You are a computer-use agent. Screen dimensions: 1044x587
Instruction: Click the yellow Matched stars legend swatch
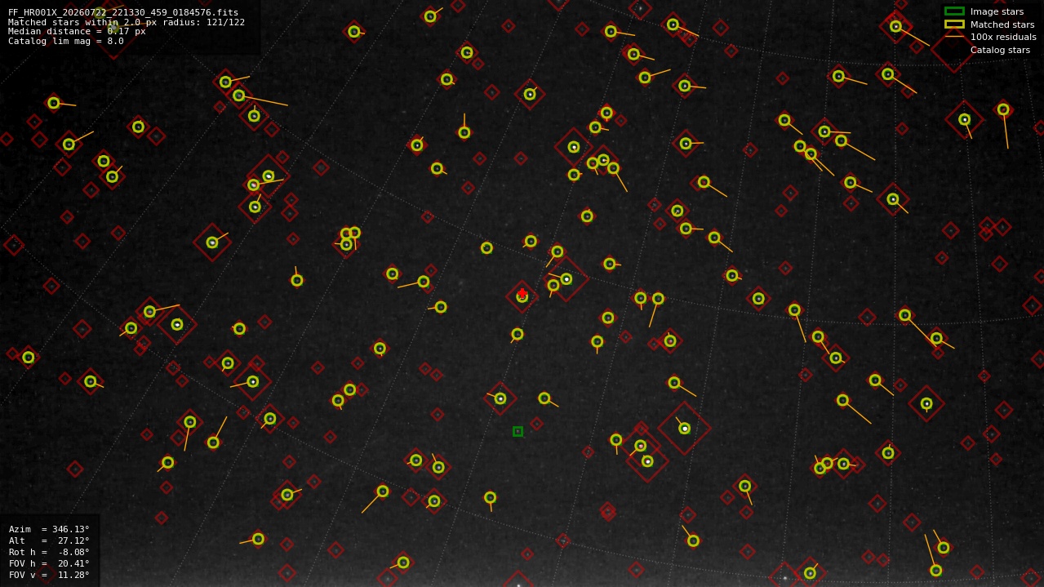coord(954,24)
